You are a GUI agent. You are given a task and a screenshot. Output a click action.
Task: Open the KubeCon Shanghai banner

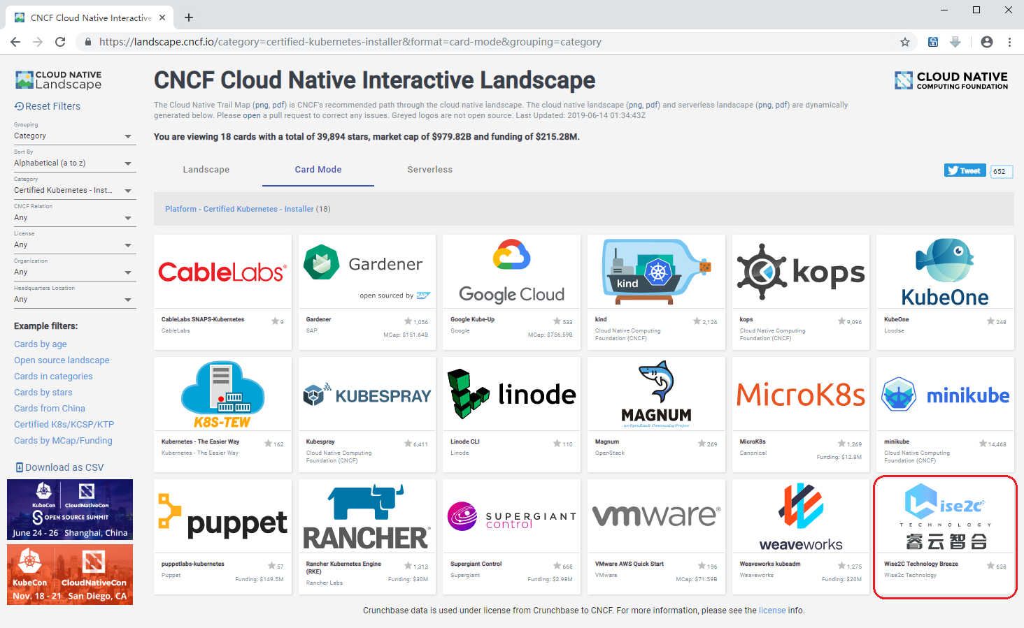click(x=70, y=509)
